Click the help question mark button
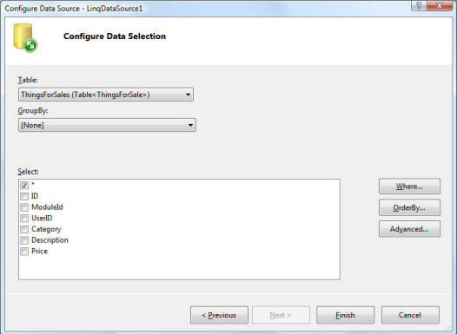The image size is (457, 334). [419, 6]
